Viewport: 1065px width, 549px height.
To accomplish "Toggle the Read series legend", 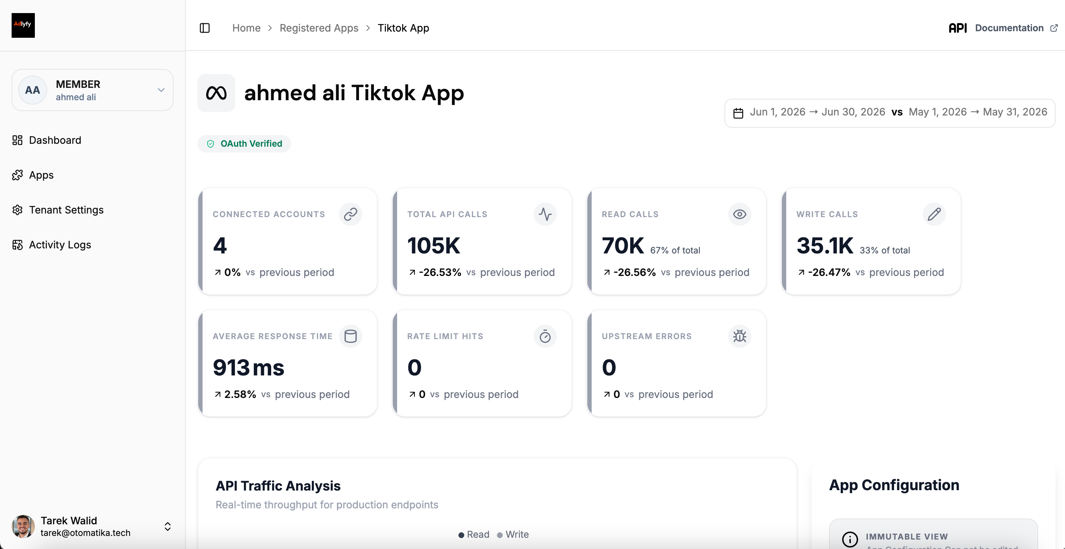I will (x=474, y=534).
